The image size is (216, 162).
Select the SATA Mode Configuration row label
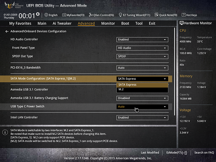[43, 78]
